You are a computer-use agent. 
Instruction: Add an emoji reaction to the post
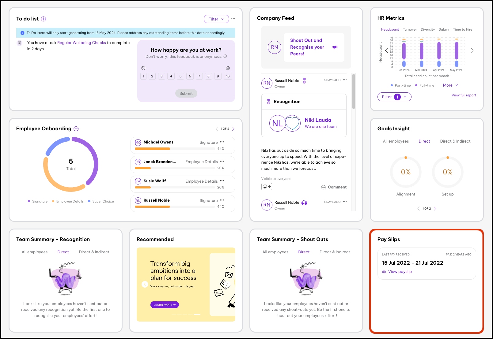pos(267,187)
